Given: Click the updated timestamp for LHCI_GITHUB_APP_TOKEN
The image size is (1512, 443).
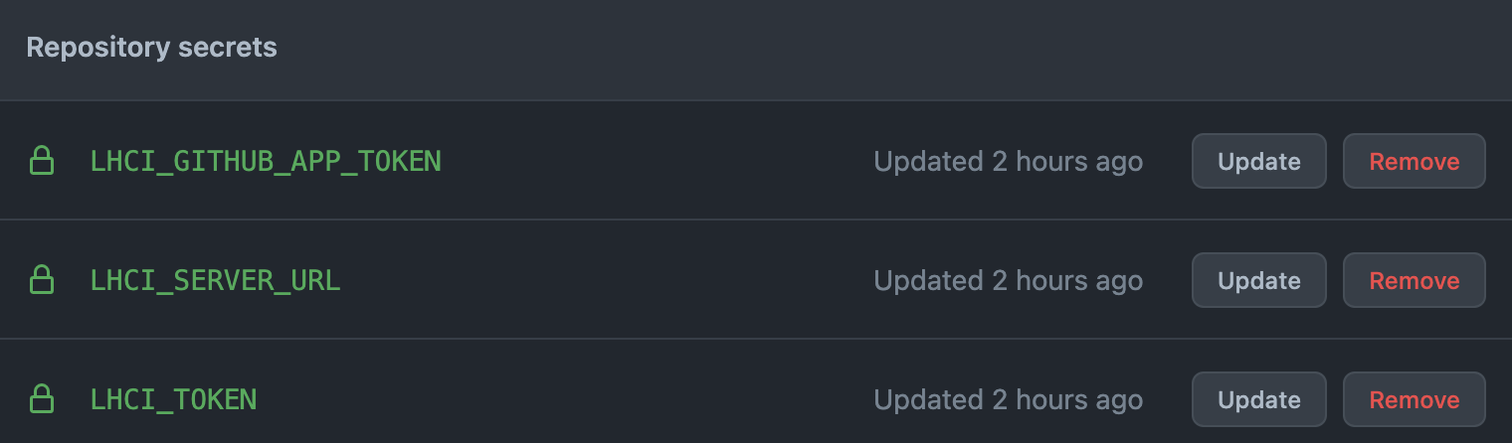Looking at the screenshot, I should pos(1008,161).
